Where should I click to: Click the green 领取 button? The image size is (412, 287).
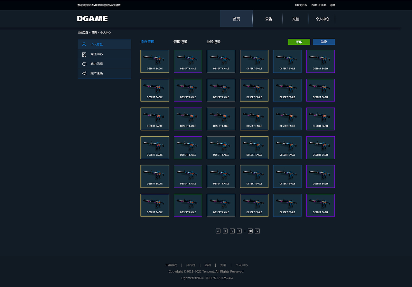tap(299, 42)
